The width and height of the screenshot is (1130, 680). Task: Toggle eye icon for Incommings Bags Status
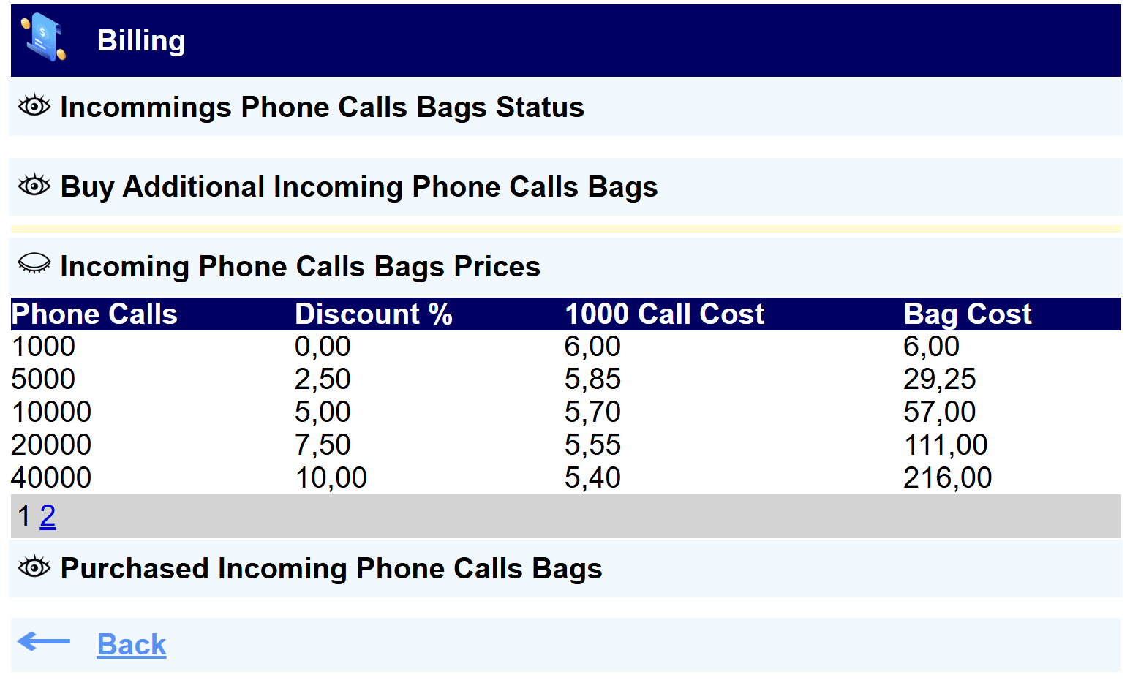point(34,106)
